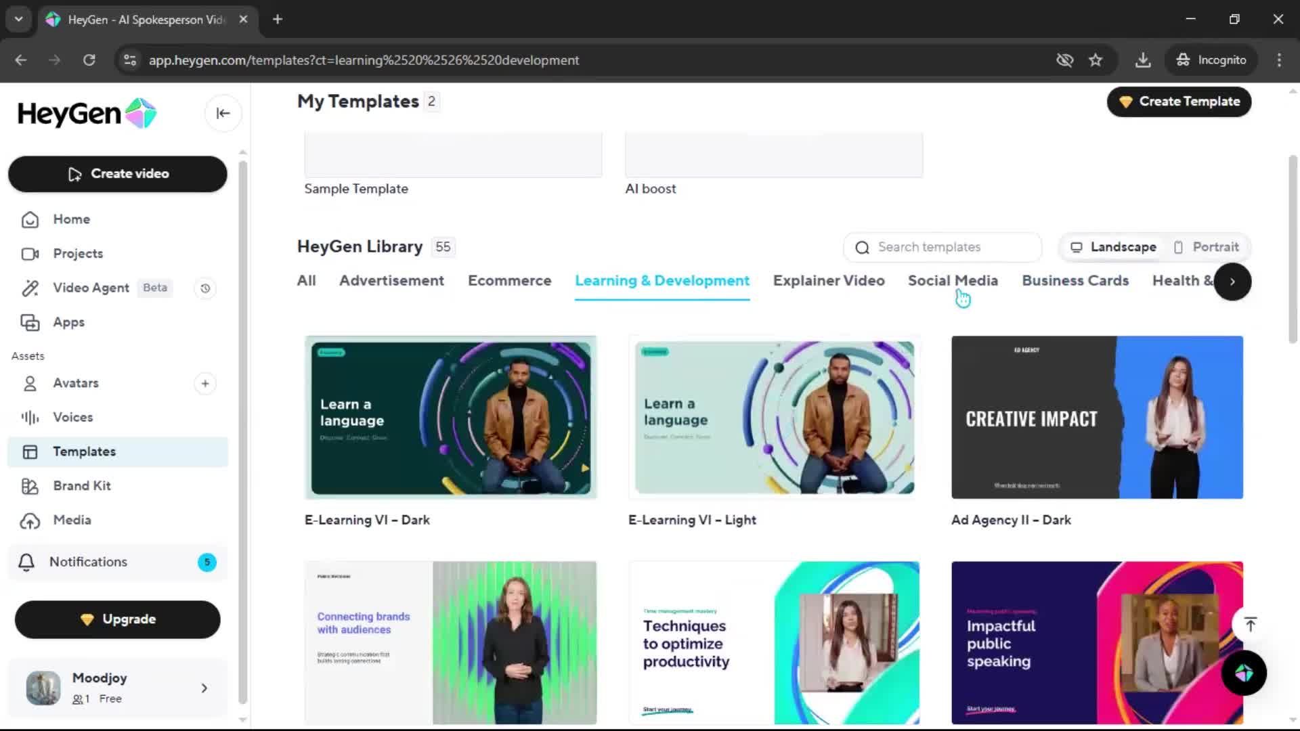The height and width of the screenshot is (731, 1300).
Task: Switch orientation to Portrait
Action: click(x=1207, y=247)
